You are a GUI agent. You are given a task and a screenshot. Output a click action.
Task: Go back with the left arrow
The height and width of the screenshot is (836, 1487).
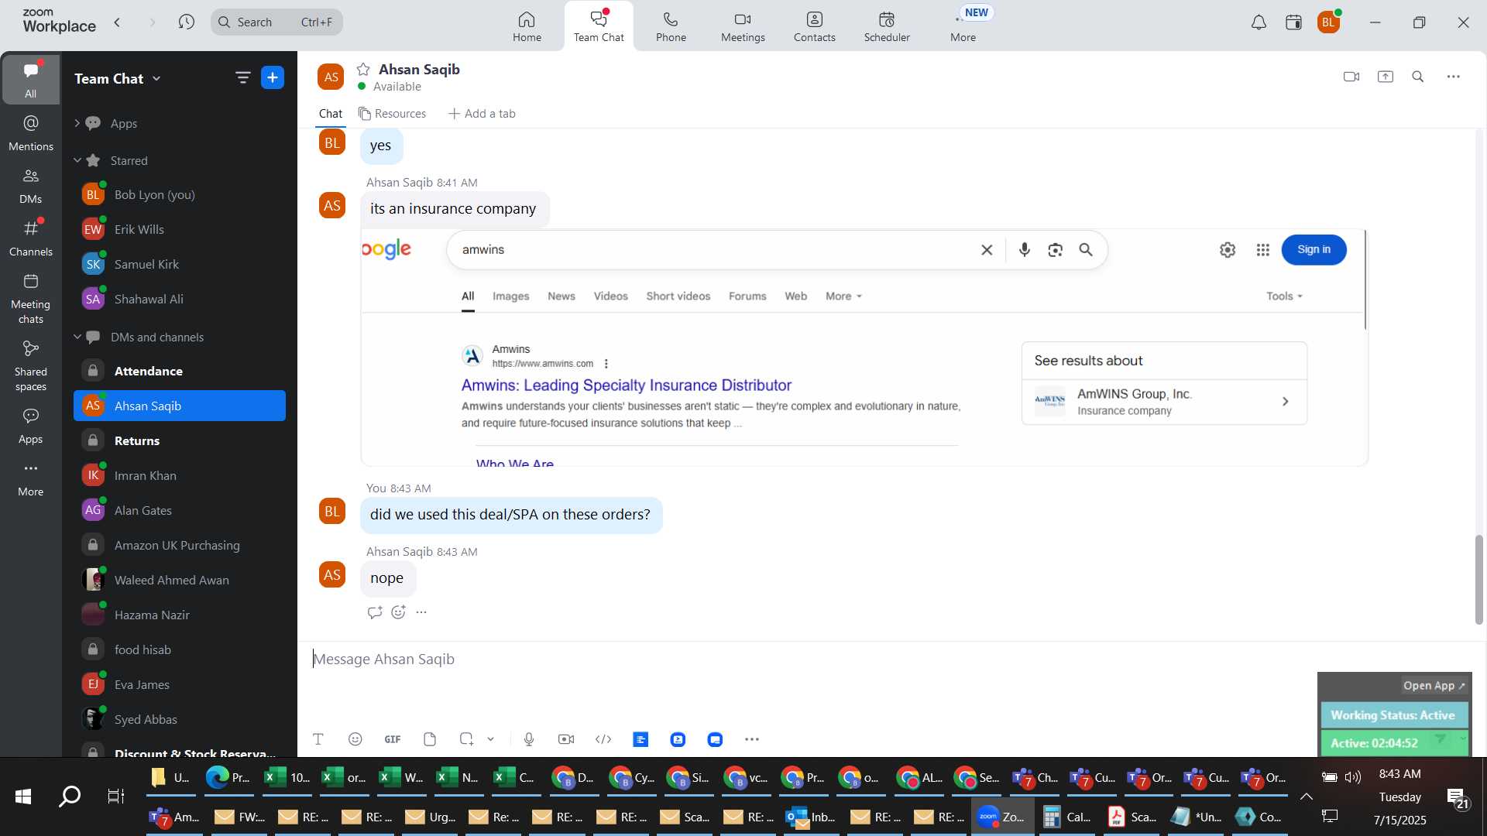pos(118,22)
